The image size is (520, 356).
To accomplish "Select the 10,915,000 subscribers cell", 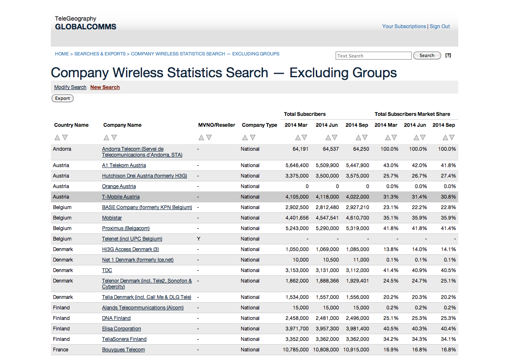I will click(356, 350).
